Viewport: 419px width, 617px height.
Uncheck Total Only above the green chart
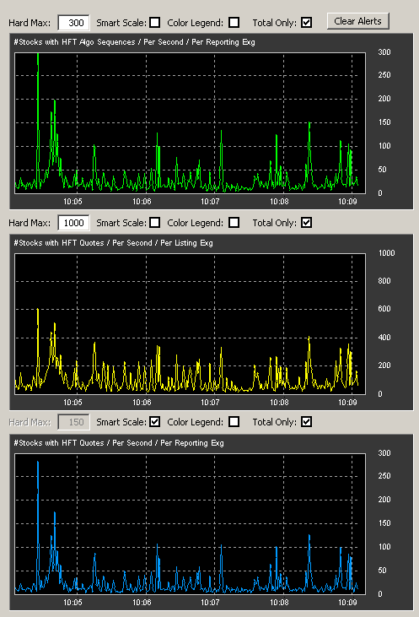307,23
